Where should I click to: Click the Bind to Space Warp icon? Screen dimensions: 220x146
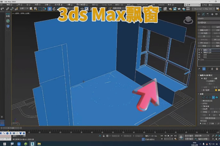click(x=16, y=9)
